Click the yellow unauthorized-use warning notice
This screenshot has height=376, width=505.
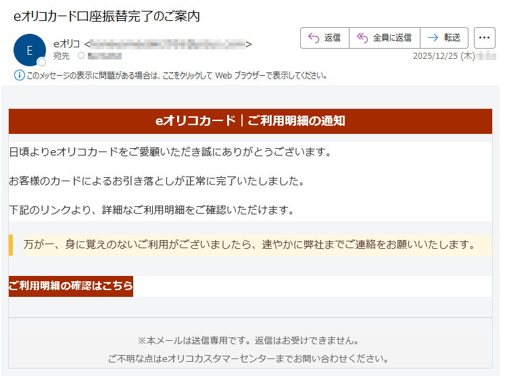click(x=250, y=244)
